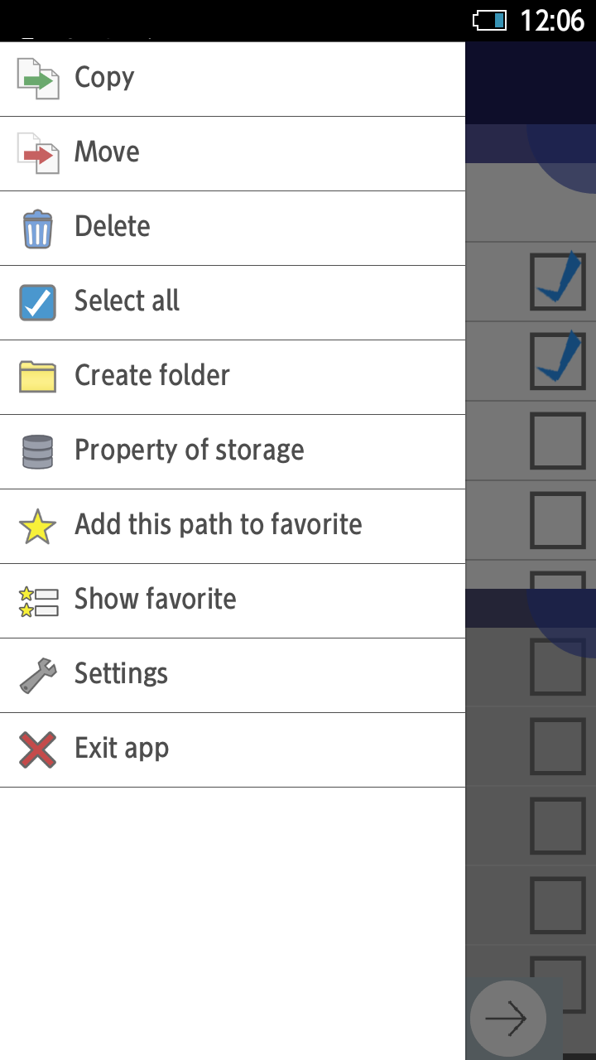Click the red X Exit icon
The height and width of the screenshot is (1060, 596).
click(x=38, y=749)
